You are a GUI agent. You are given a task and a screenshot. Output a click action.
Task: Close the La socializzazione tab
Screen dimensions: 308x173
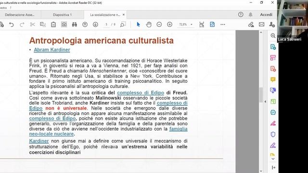pos(124,15)
